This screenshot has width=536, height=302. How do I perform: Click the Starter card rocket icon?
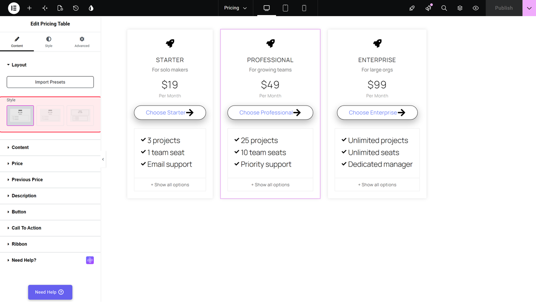coord(170,43)
